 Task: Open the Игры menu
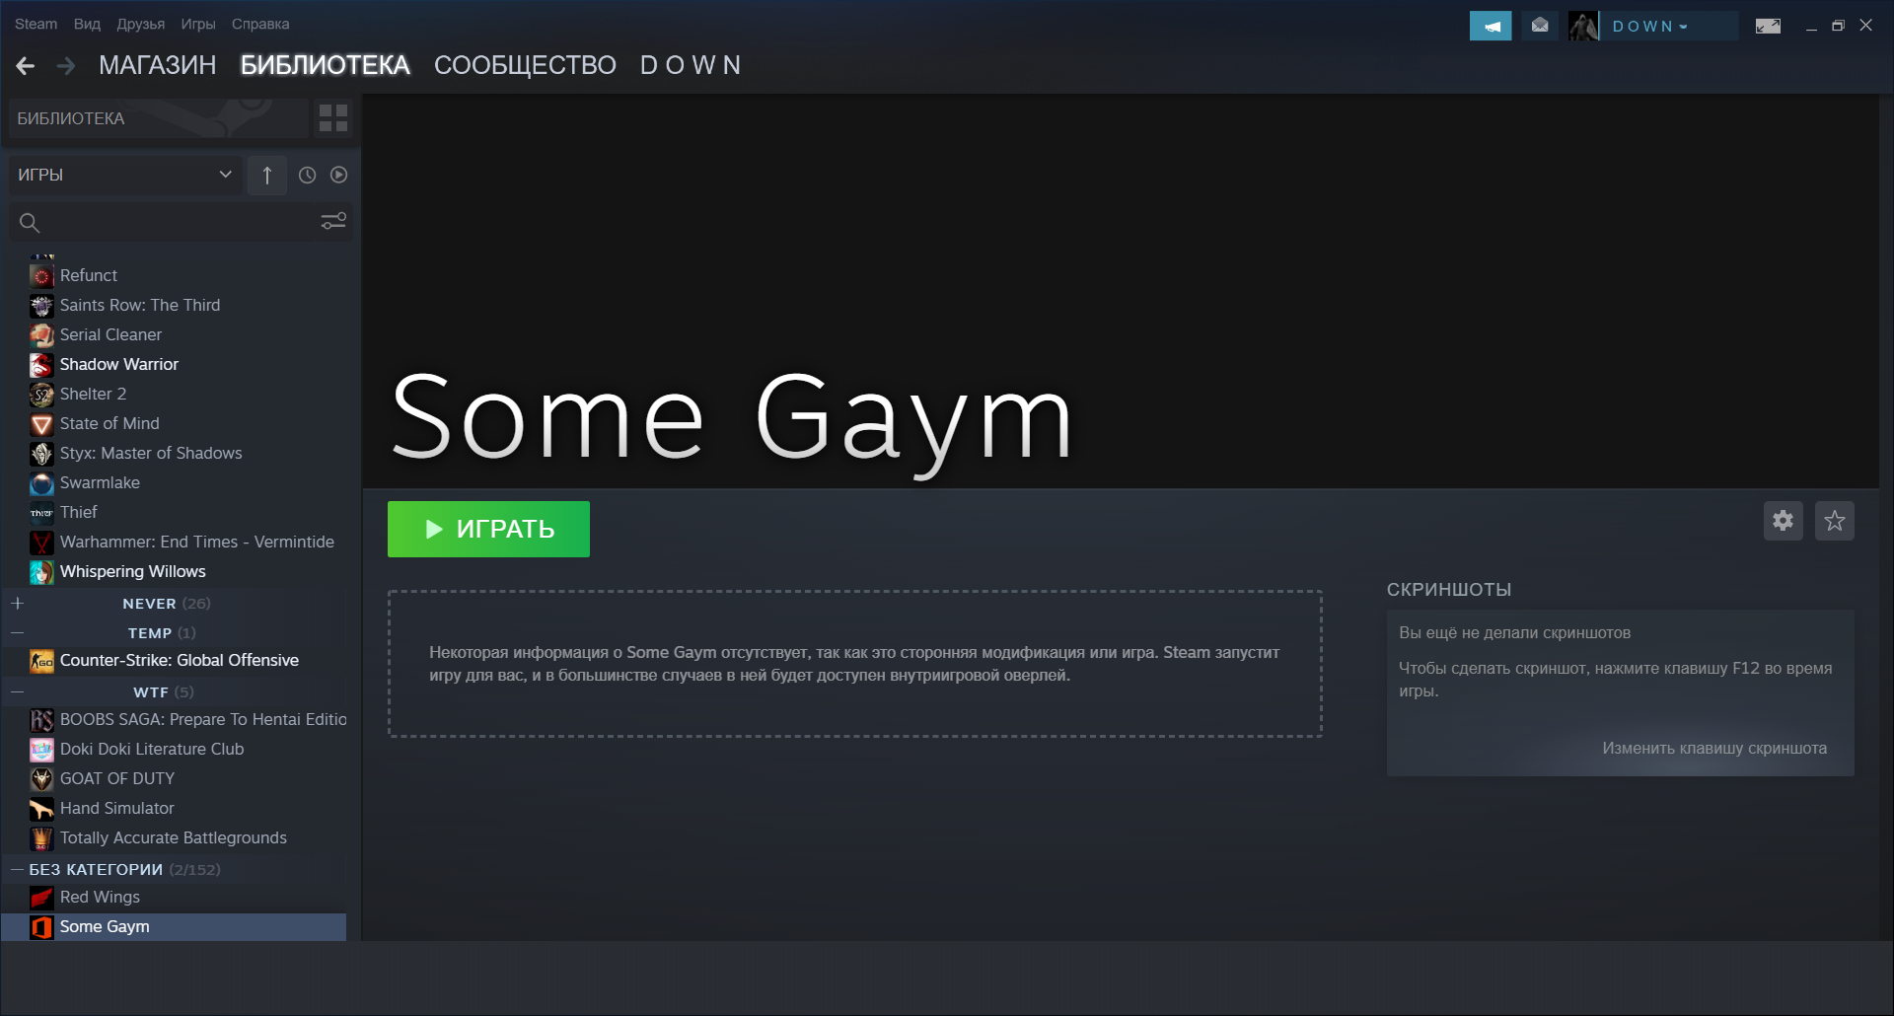point(197,24)
